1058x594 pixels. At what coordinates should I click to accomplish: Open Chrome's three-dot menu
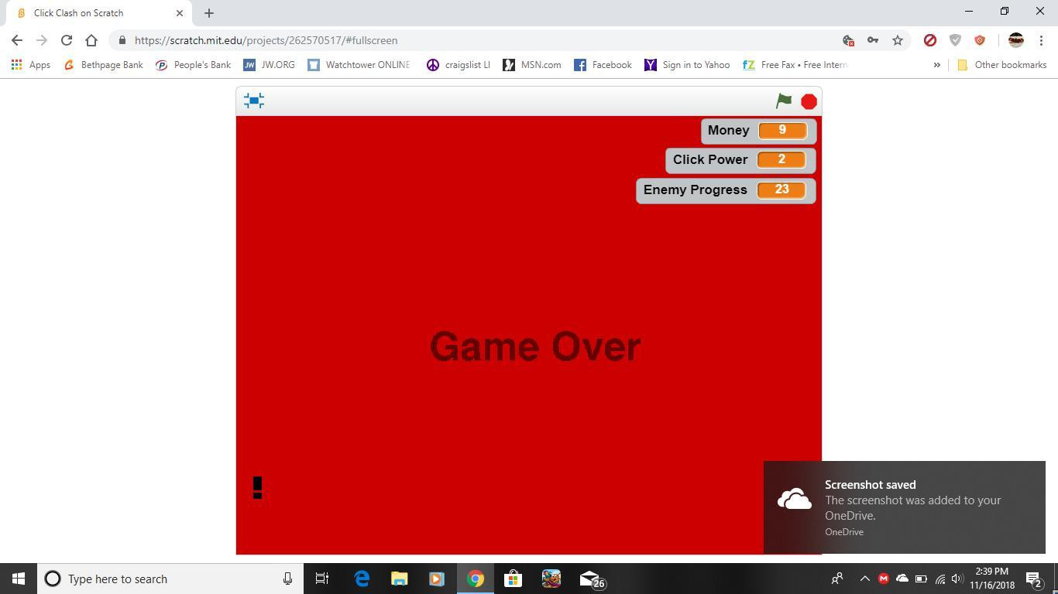1041,40
